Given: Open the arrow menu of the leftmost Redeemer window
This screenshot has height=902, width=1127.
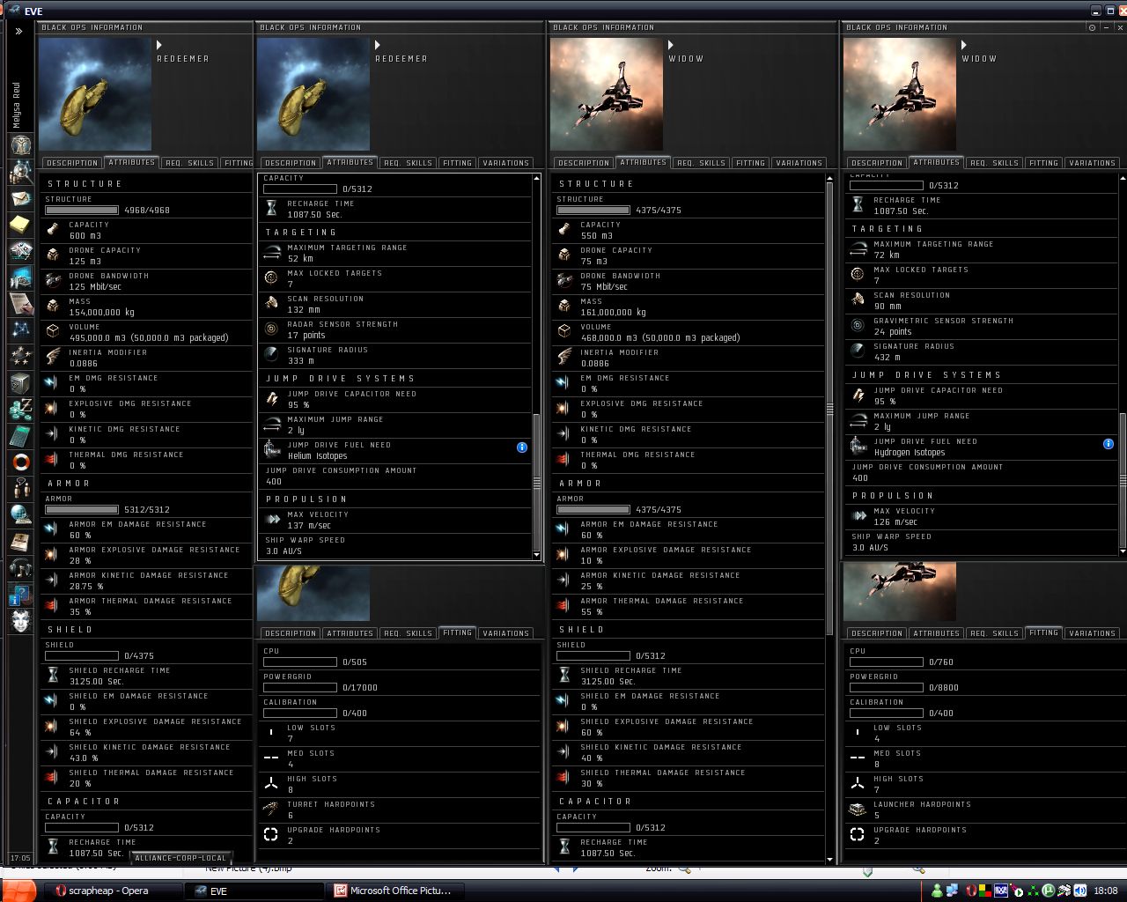Looking at the screenshot, I should click(159, 44).
